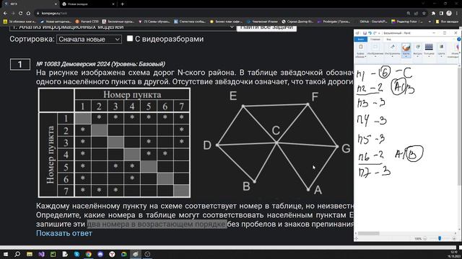
Task: Click Paint horizontal scrollbar
Action: click(x=368, y=233)
